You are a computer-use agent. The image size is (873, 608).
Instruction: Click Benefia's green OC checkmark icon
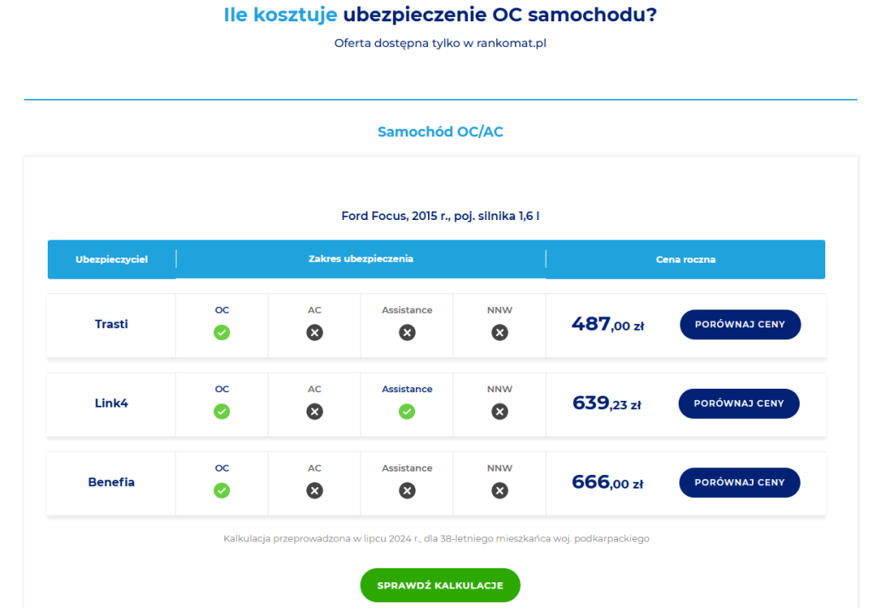222,490
